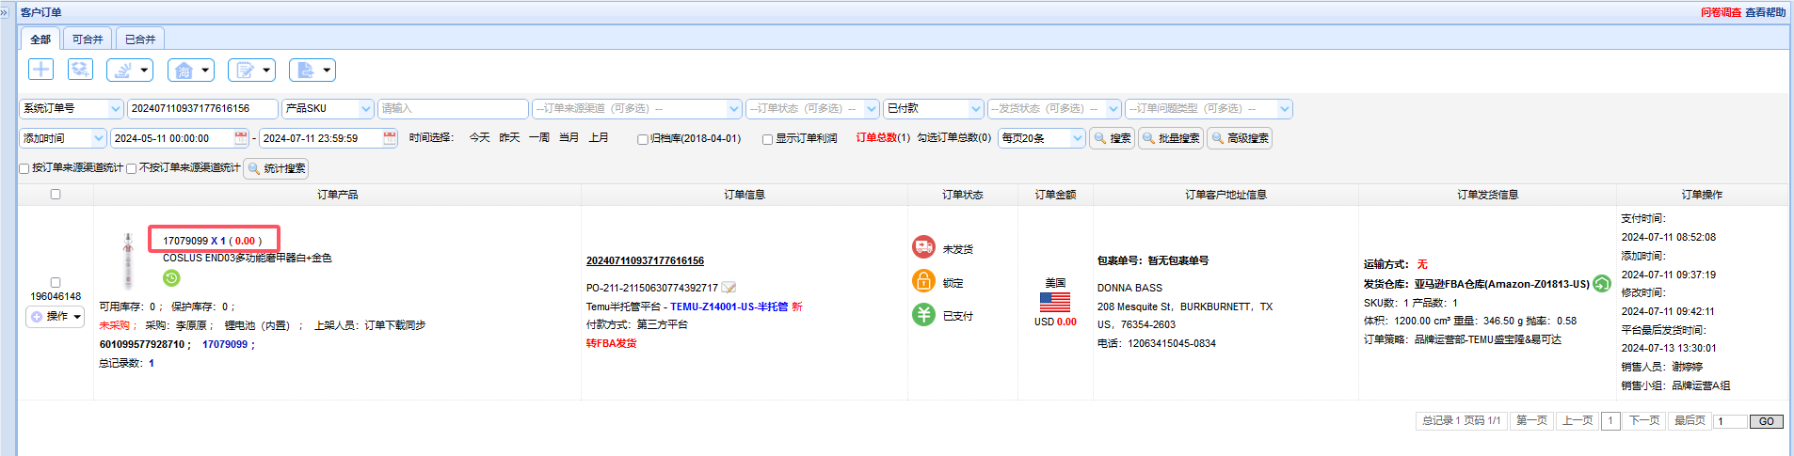Open the end date calendar picker icon

click(390, 138)
